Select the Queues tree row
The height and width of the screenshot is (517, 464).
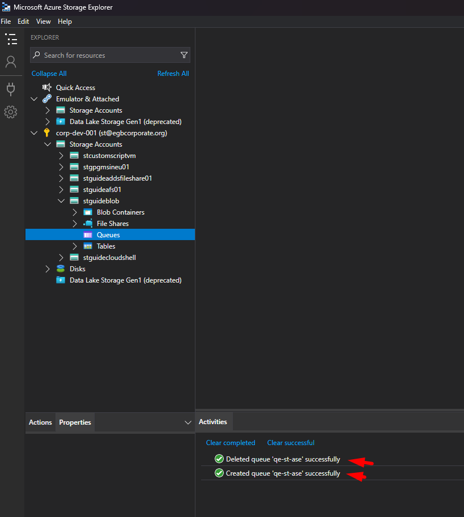point(110,235)
